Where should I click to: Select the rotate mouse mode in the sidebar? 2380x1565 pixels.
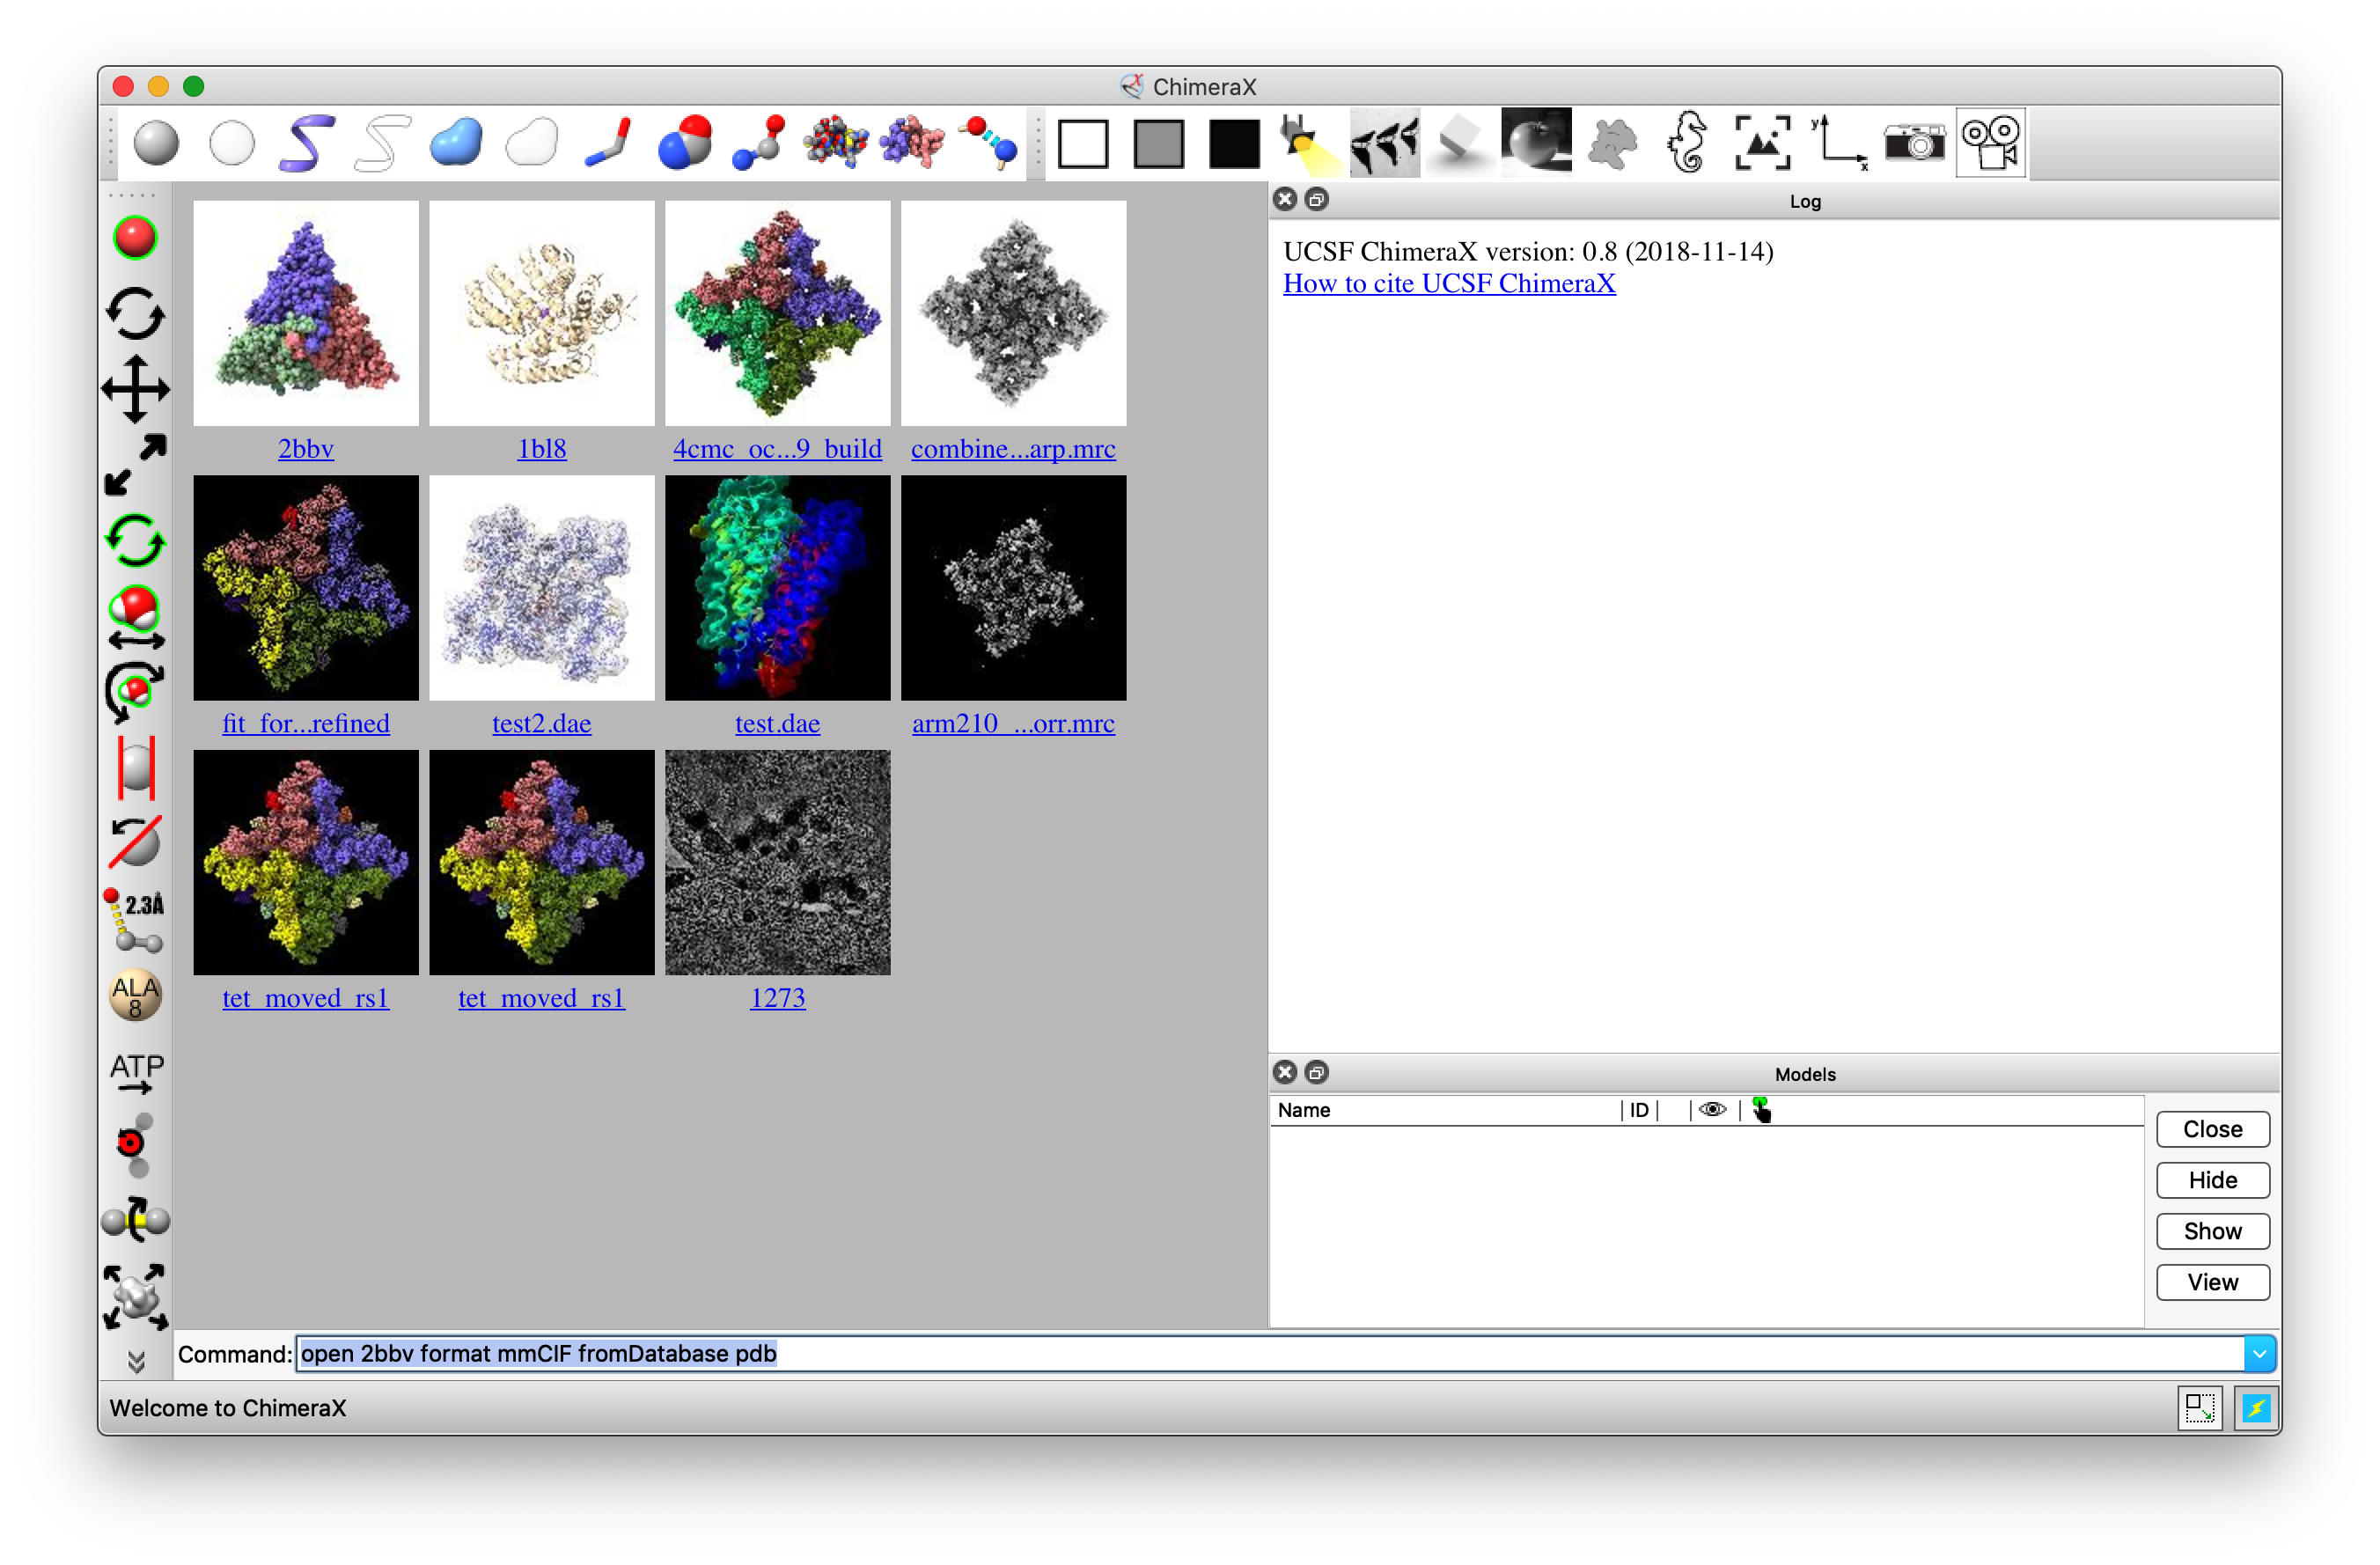point(136,313)
